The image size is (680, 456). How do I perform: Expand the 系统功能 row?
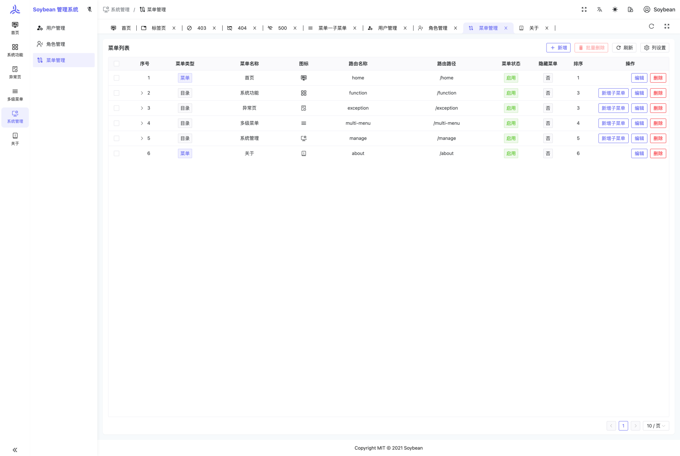(142, 93)
